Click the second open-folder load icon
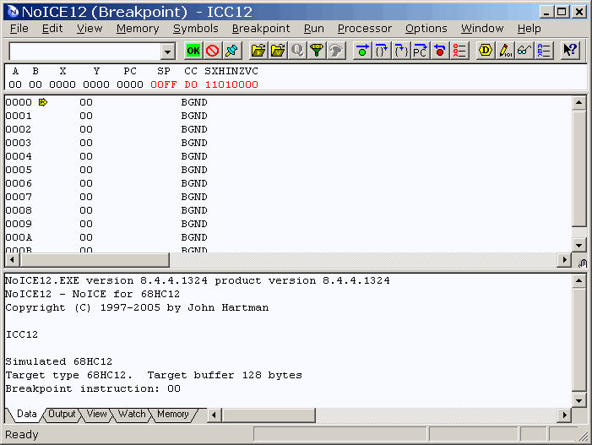Viewport: 592px width, 445px height. click(x=278, y=51)
